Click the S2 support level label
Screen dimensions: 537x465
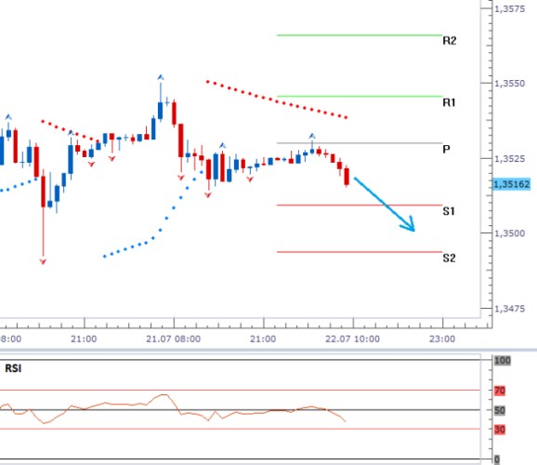pyautogui.click(x=449, y=258)
